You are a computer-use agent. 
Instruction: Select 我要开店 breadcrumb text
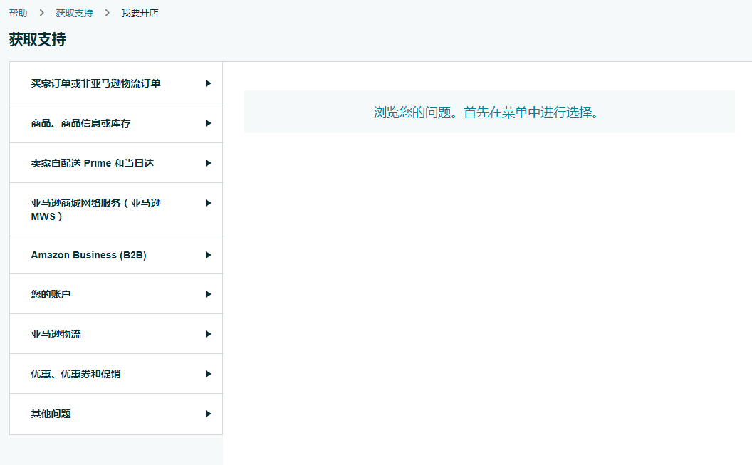coord(140,13)
